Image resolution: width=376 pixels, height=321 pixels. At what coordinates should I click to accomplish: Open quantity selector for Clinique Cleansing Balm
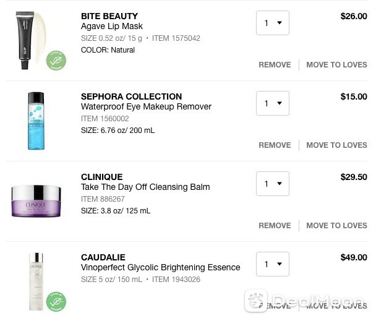coord(273,184)
